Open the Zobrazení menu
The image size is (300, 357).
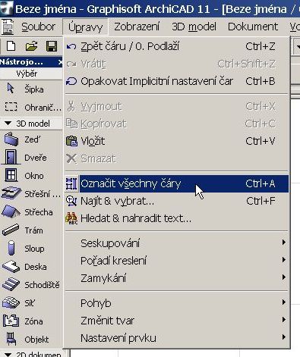[137, 27]
